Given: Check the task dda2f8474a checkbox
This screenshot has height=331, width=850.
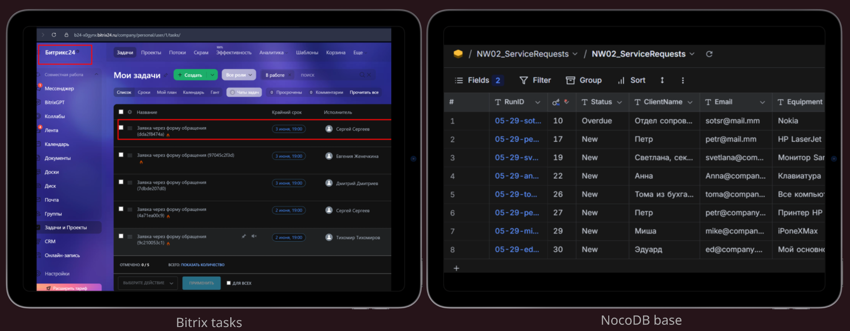Looking at the screenshot, I should 121,128.
